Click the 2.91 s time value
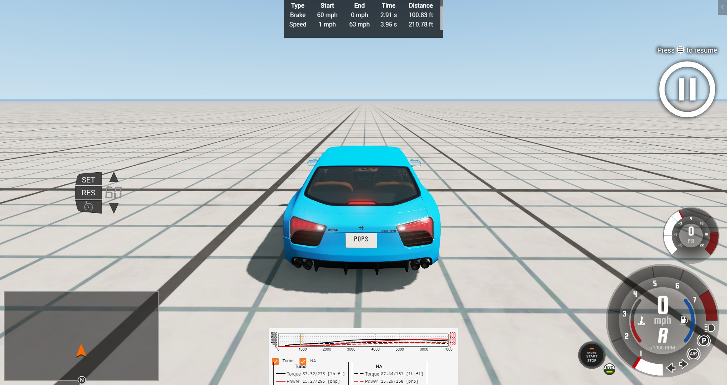Viewport: 727px width, 385px height. pos(388,15)
